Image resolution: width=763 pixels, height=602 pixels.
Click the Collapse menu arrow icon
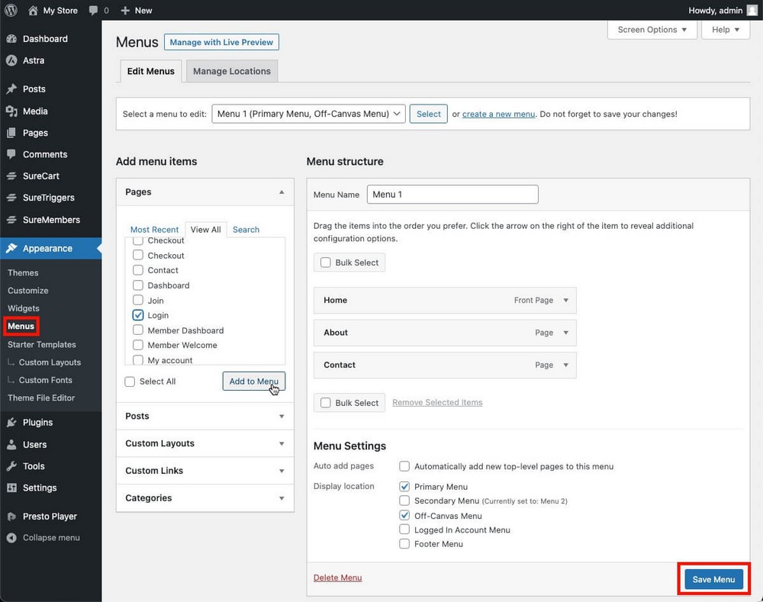11,538
